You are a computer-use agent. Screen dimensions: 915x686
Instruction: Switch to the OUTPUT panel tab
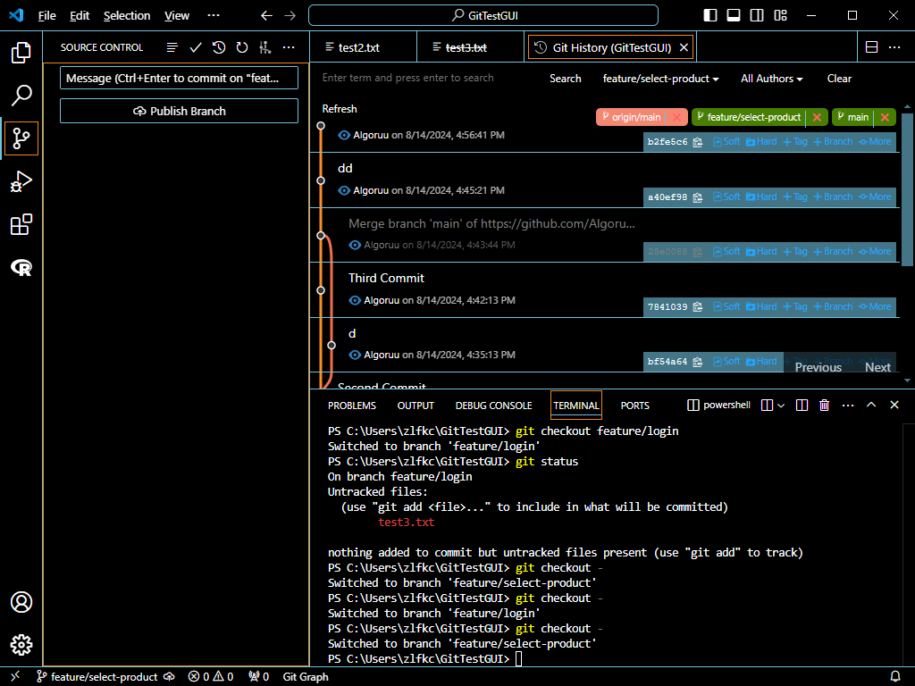416,406
